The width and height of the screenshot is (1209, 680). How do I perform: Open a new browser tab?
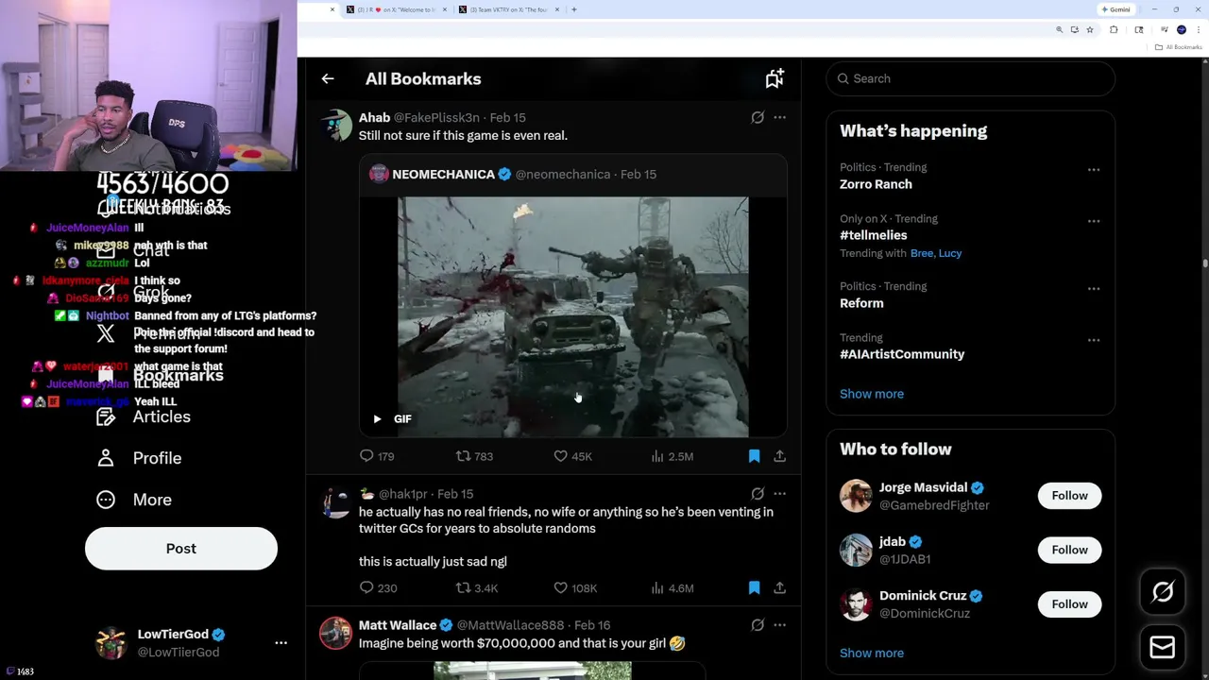[x=573, y=9]
